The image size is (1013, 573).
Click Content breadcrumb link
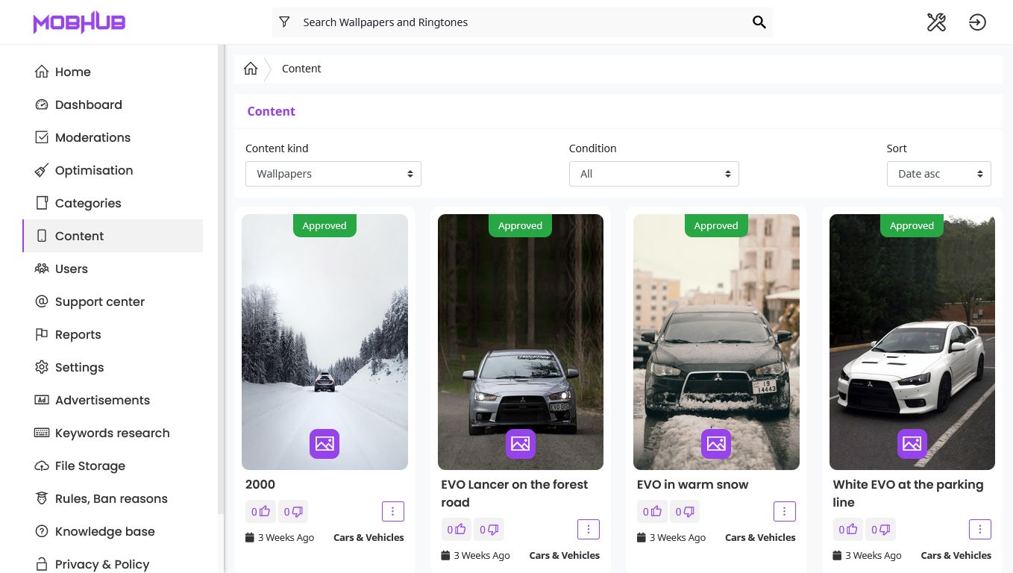point(301,69)
